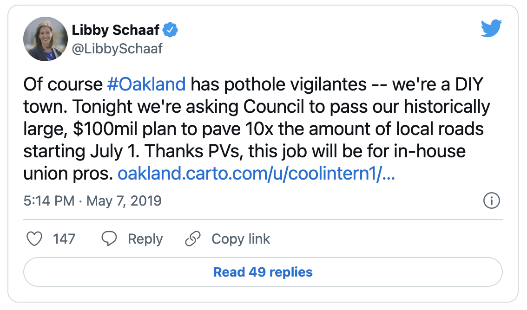The height and width of the screenshot is (310, 527).
Task: Click the 5:14 PM · May 7, 2019 timestamp
Action: (92, 201)
